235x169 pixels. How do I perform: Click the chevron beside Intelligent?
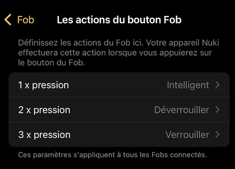pyautogui.click(x=217, y=85)
